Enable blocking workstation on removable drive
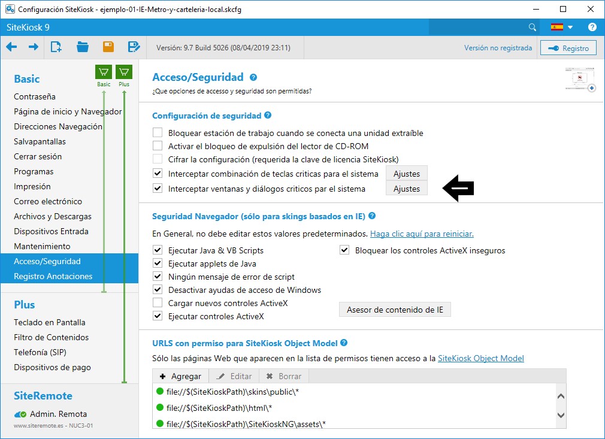Viewport: 605px width, 439px height. pyautogui.click(x=158, y=133)
